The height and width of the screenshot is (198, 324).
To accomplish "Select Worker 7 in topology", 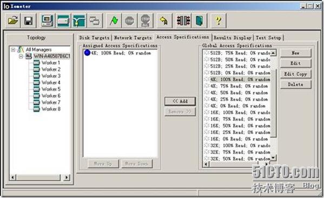I will pyautogui.click(x=51, y=102).
